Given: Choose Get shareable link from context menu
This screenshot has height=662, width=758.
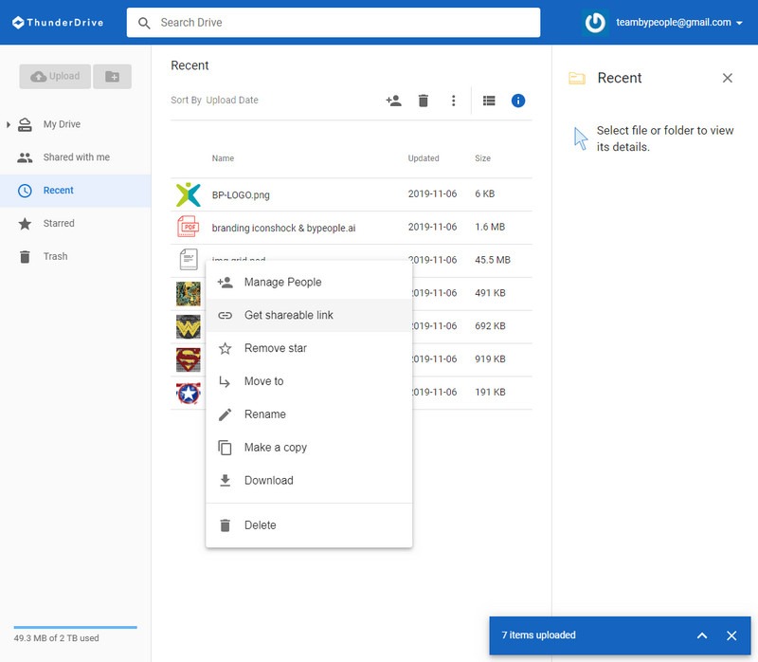Looking at the screenshot, I should [x=288, y=315].
